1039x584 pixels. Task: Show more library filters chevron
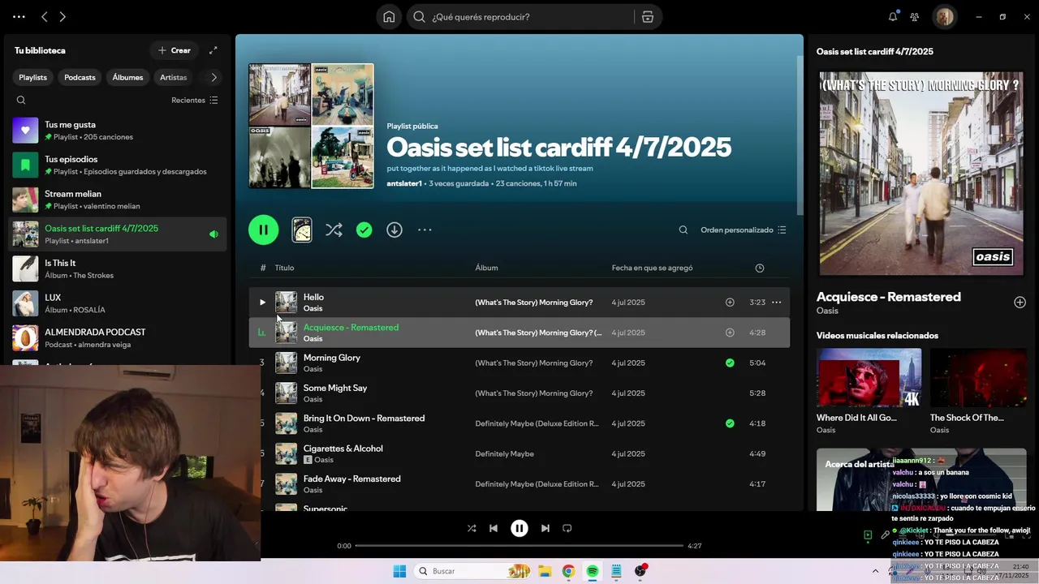tap(213, 78)
